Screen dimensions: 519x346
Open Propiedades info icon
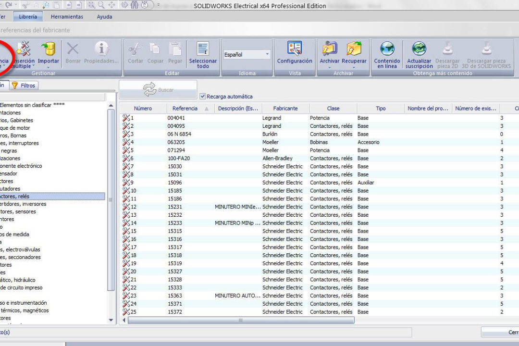coord(101,49)
